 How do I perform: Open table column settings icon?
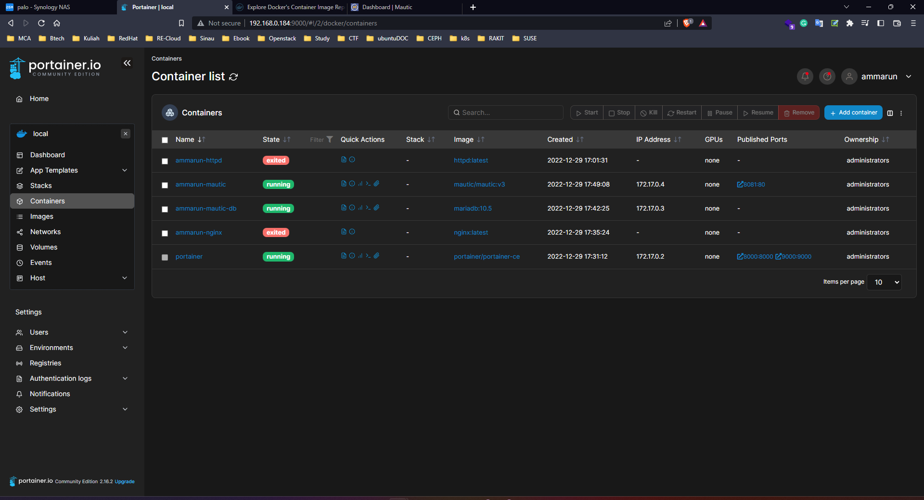[890, 113]
